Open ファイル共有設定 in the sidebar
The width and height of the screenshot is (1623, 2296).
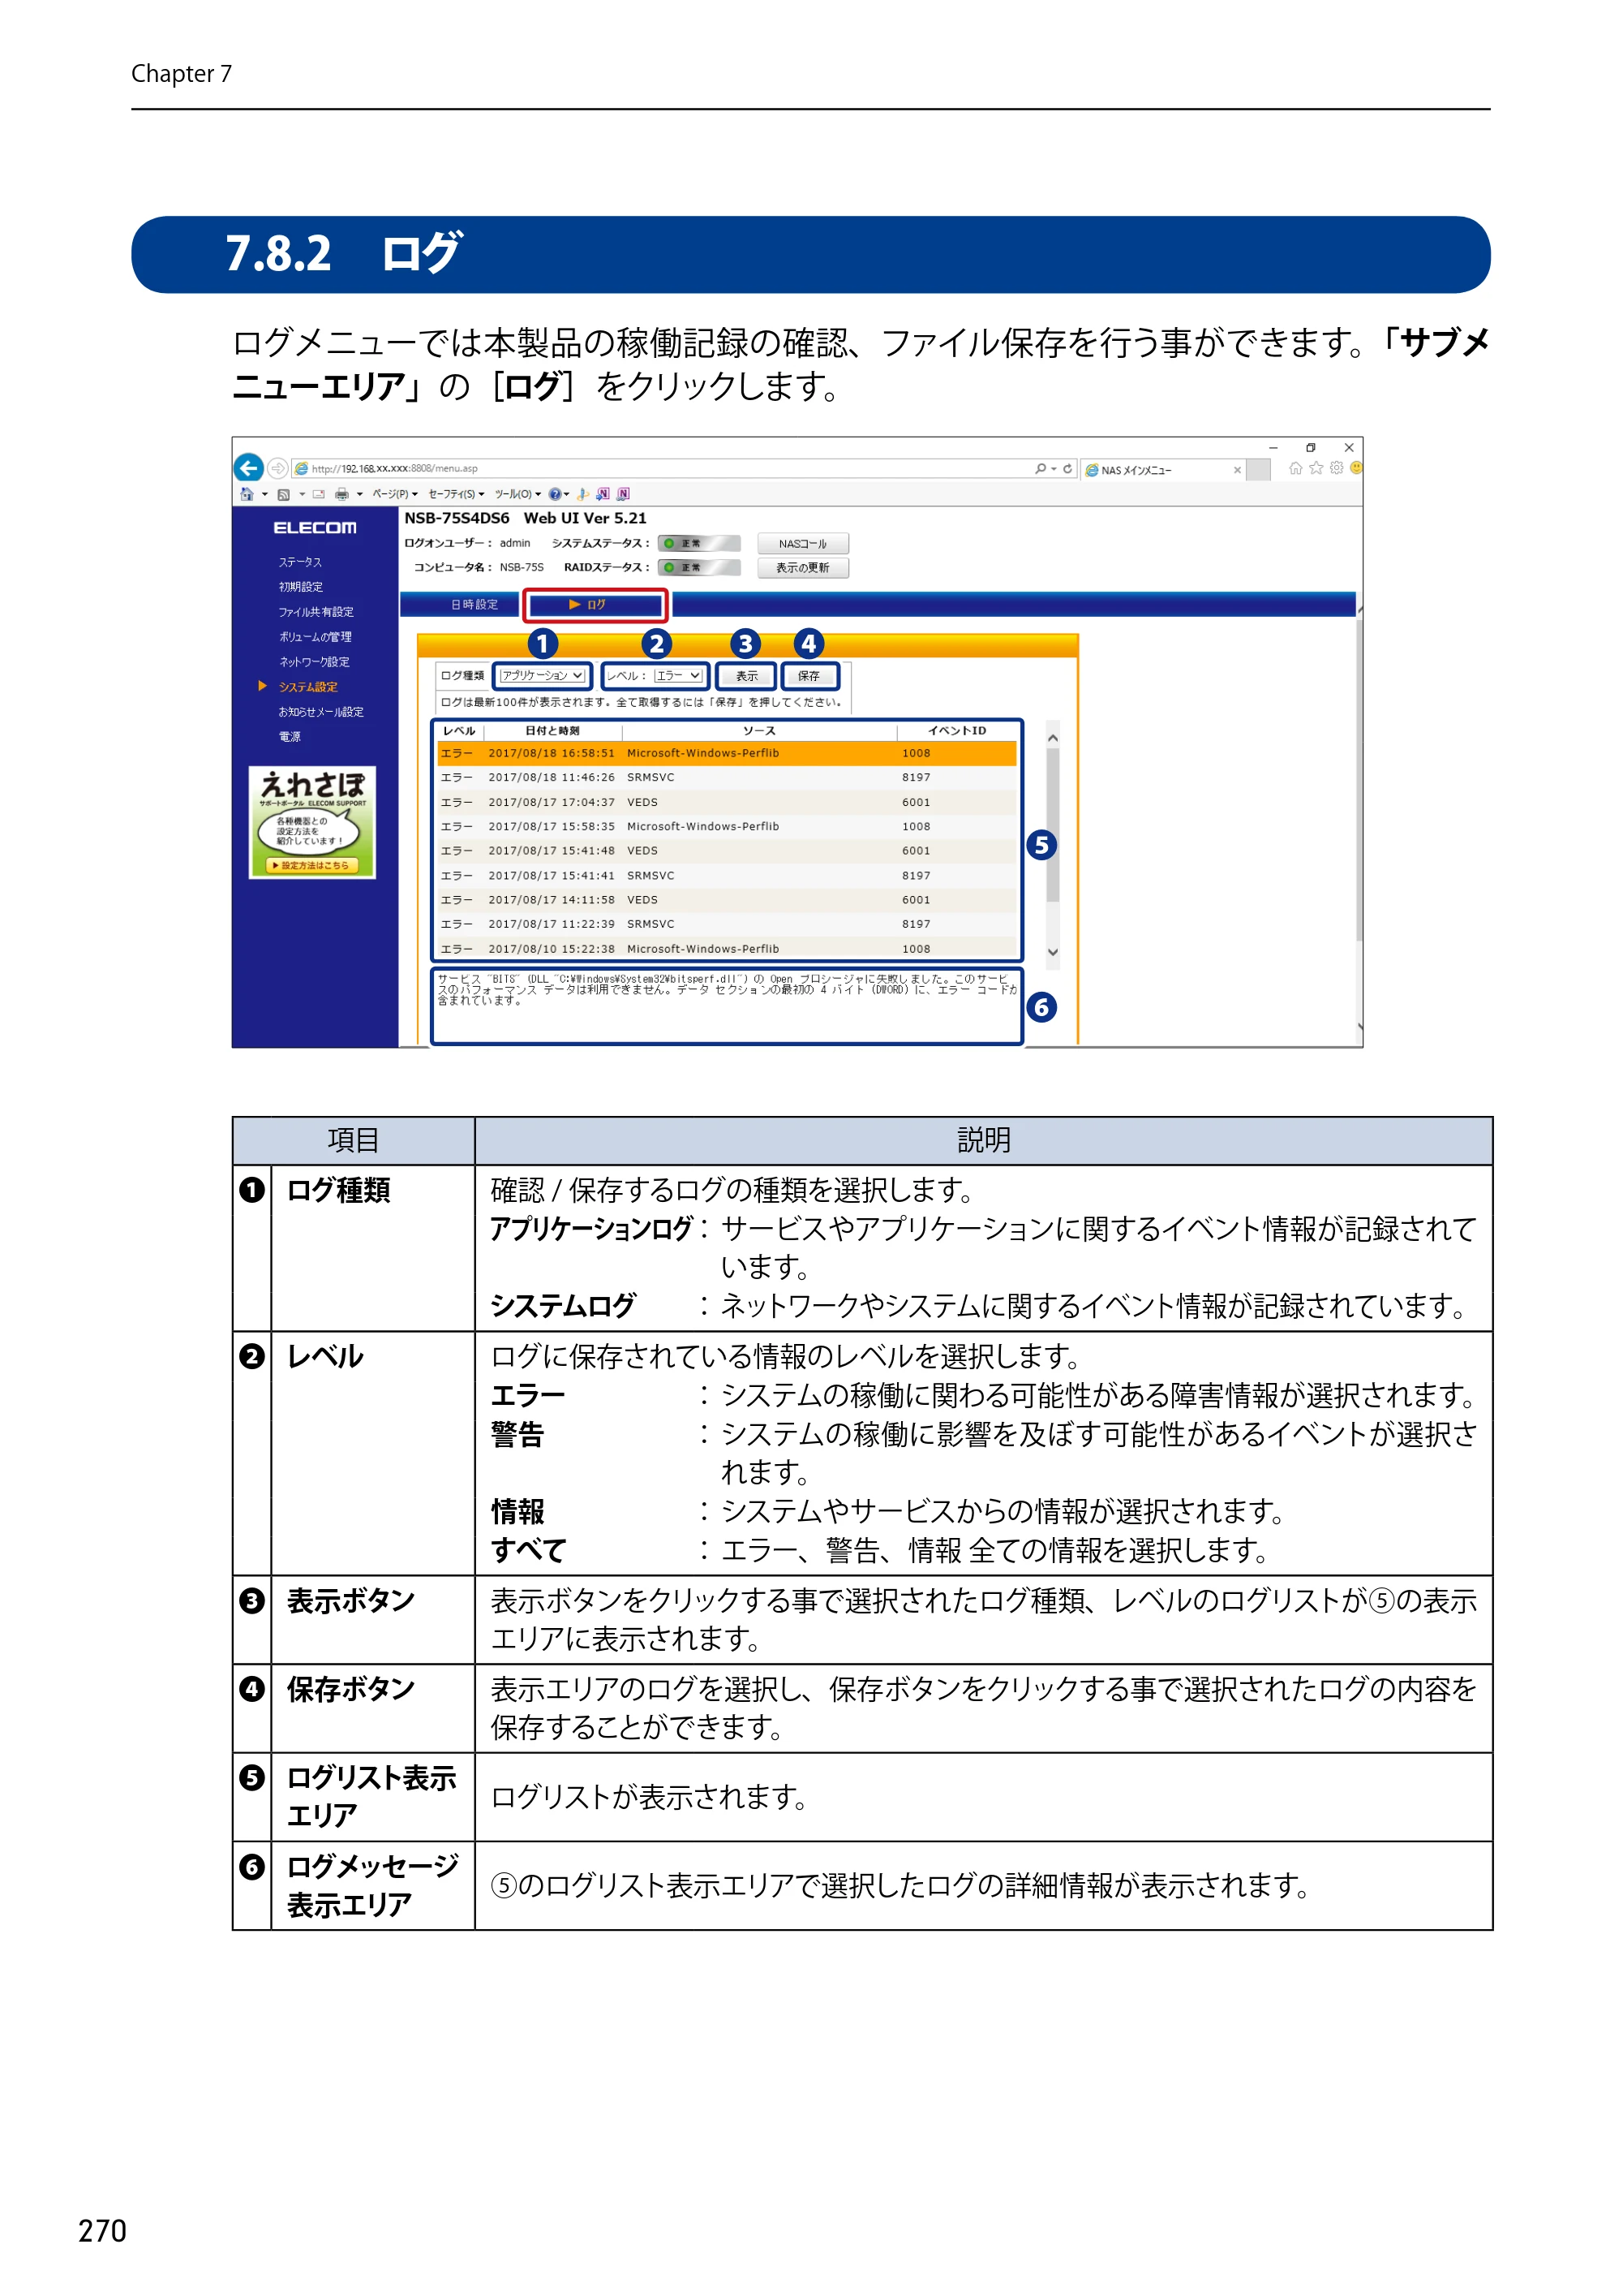316,612
